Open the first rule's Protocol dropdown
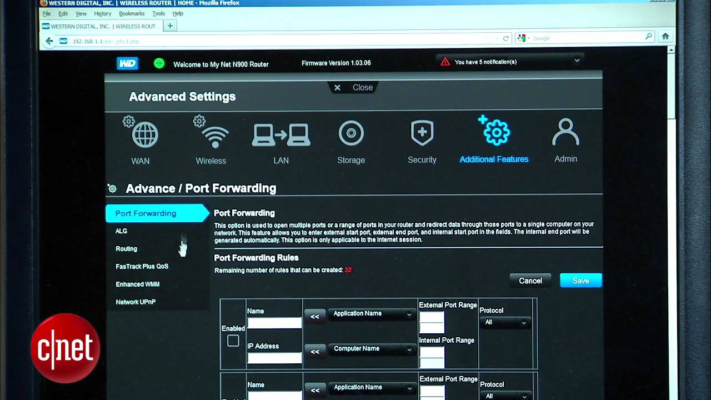The image size is (711, 400). (x=505, y=322)
